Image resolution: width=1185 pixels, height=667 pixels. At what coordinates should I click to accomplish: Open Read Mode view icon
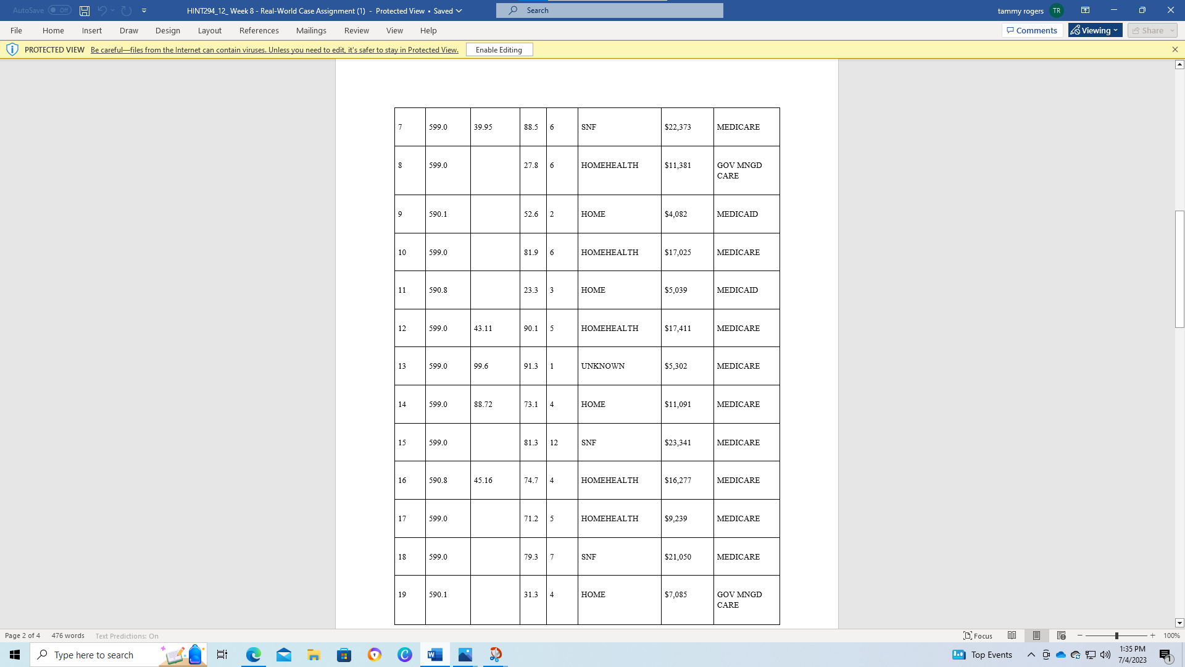(x=1012, y=636)
